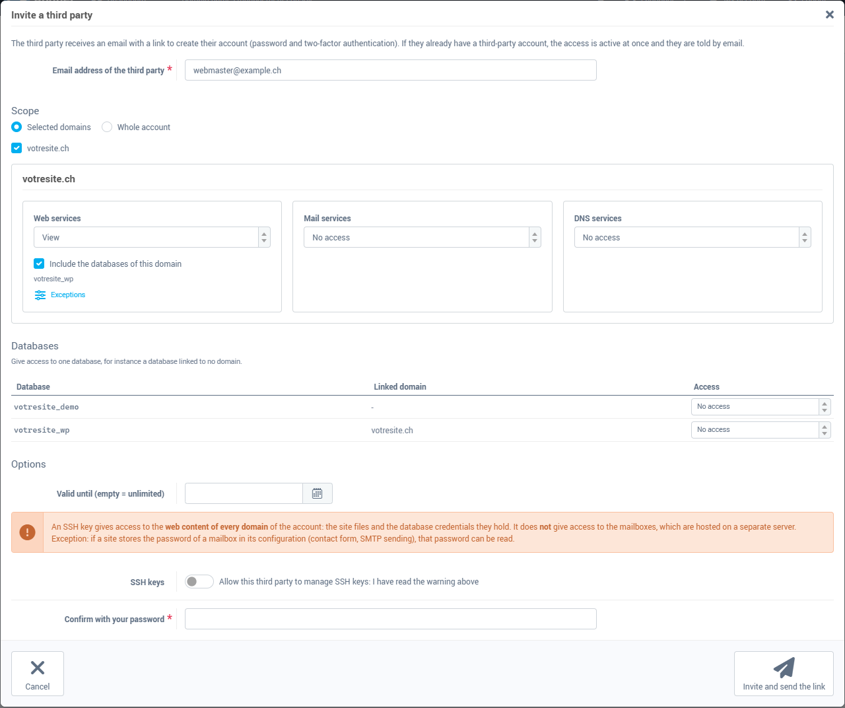
Task: Click the Databases section heading
Action: pyautogui.click(x=35, y=346)
